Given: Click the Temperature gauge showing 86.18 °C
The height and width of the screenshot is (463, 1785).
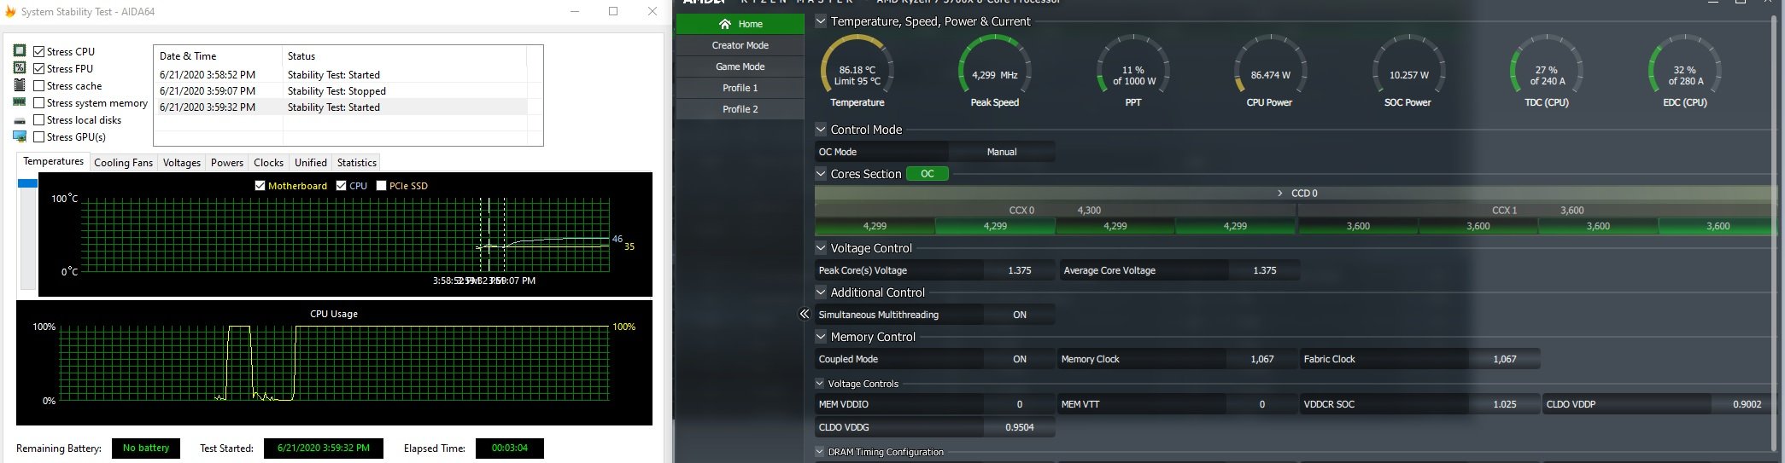Looking at the screenshot, I should pyautogui.click(x=857, y=70).
